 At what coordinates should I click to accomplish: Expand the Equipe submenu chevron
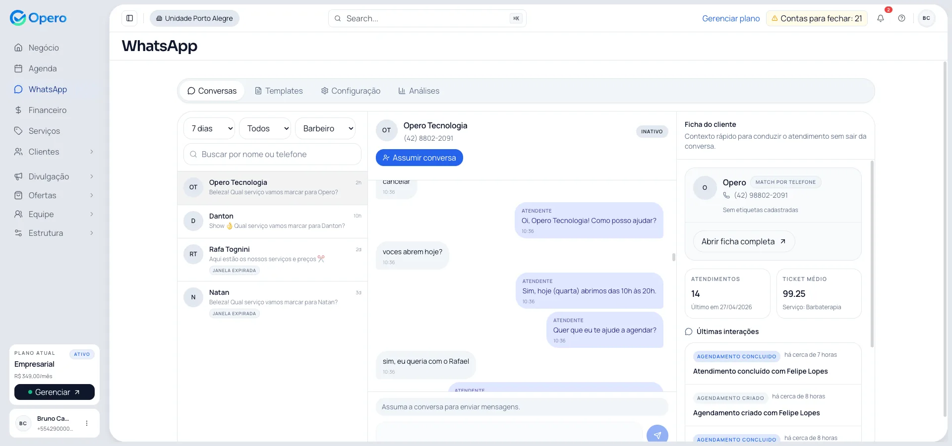pyautogui.click(x=92, y=214)
